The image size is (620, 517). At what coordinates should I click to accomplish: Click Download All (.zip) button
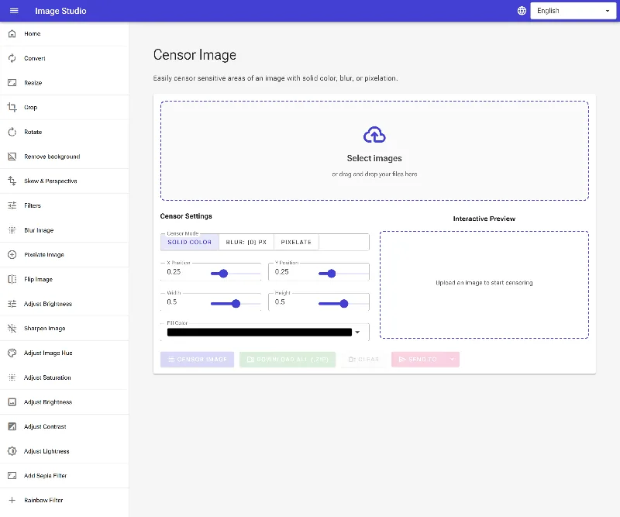click(x=288, y=359)
